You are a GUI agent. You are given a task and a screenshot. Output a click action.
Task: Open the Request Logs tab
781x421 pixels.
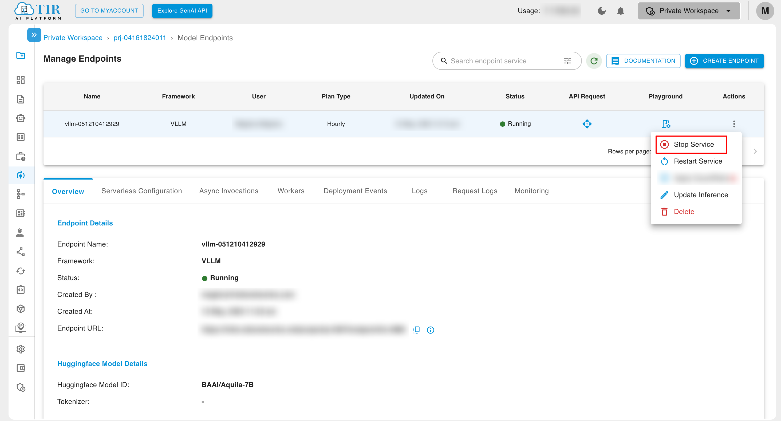(475, 191)
